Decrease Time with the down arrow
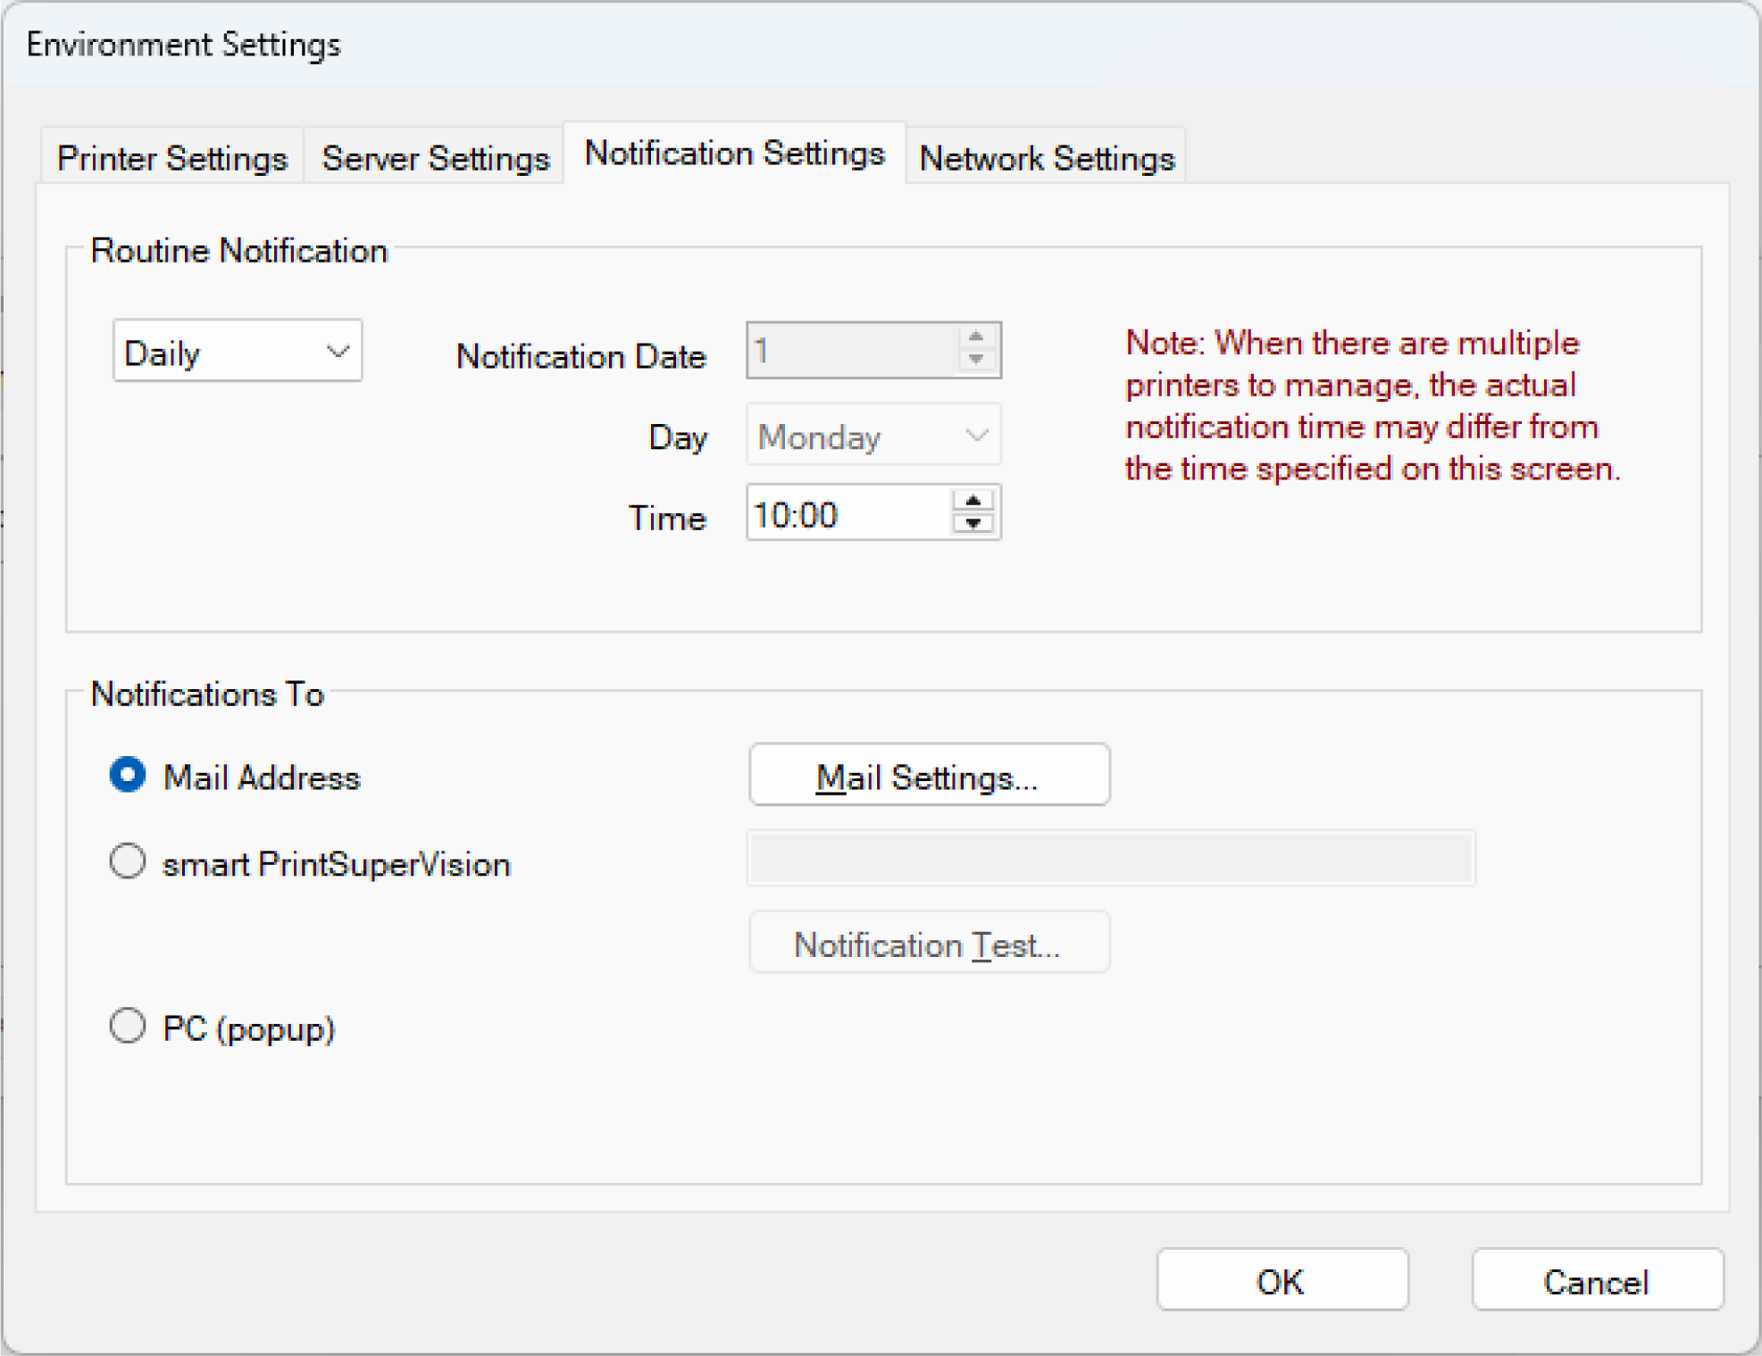Screen dimensions: 1762x1356 point(973,524)
